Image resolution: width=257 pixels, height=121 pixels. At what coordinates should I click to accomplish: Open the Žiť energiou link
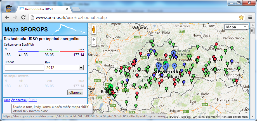[x=19, y=100]
